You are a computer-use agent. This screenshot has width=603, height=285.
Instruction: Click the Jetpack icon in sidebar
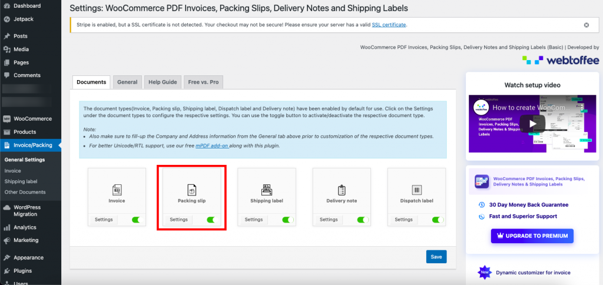pos(6,19)
